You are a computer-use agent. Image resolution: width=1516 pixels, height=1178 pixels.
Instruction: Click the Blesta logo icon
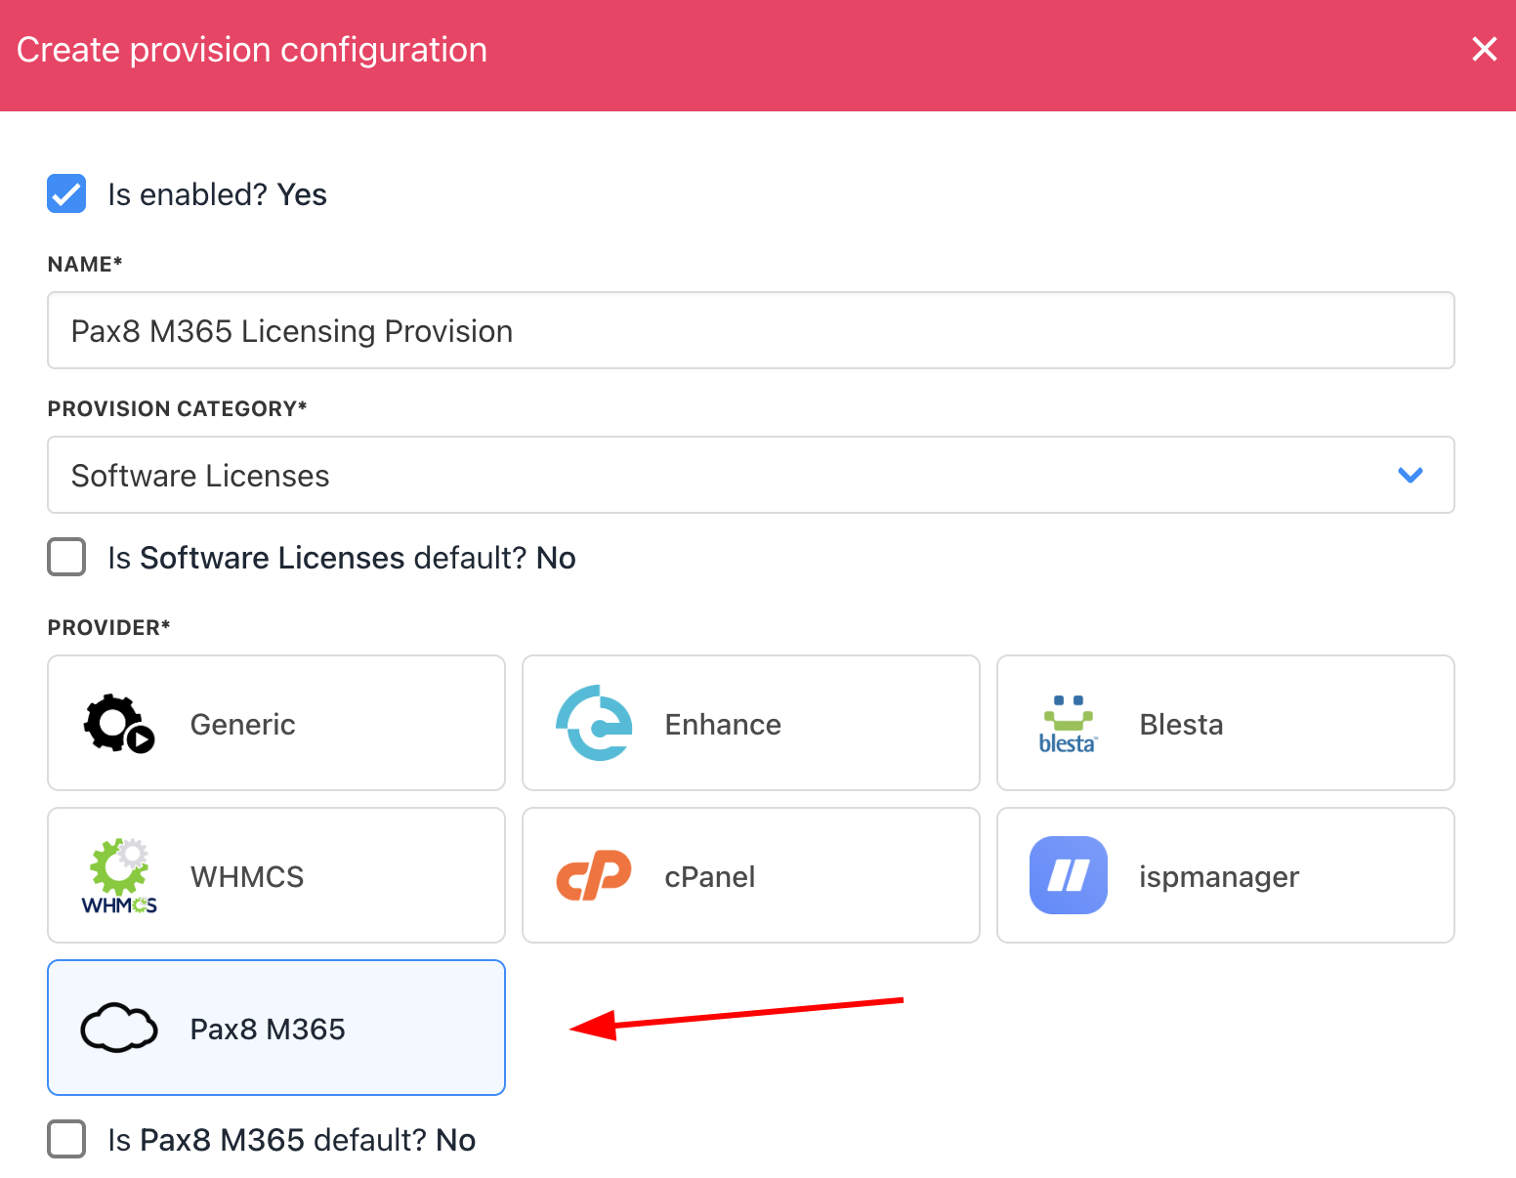pos(1068,724)
